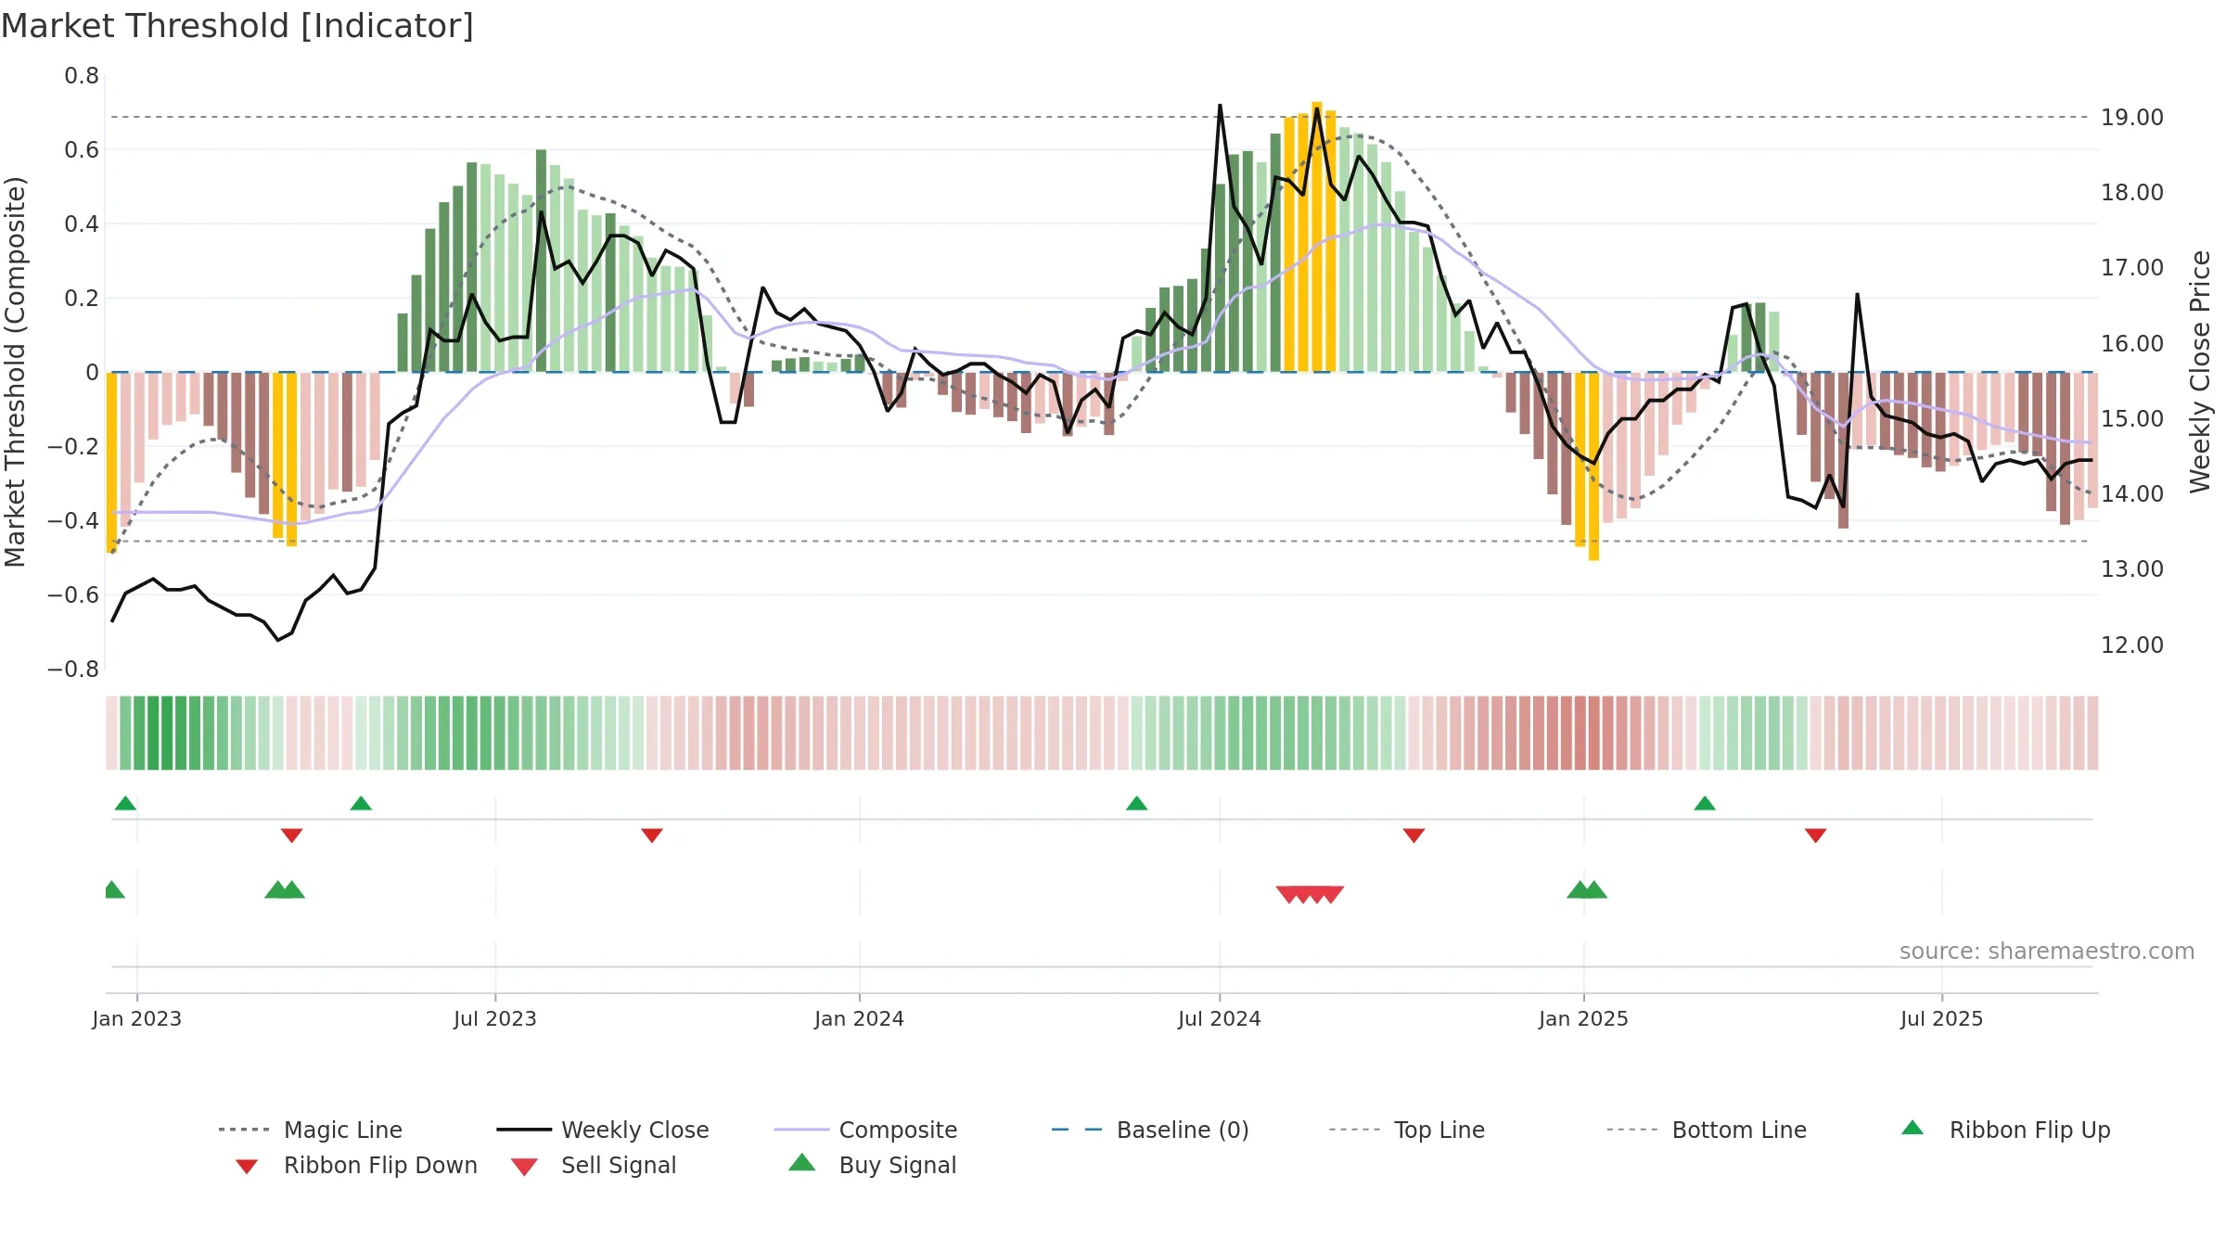
Task: Toggle the Buy Signal legend entry
Action: (x=872, y=1165)
